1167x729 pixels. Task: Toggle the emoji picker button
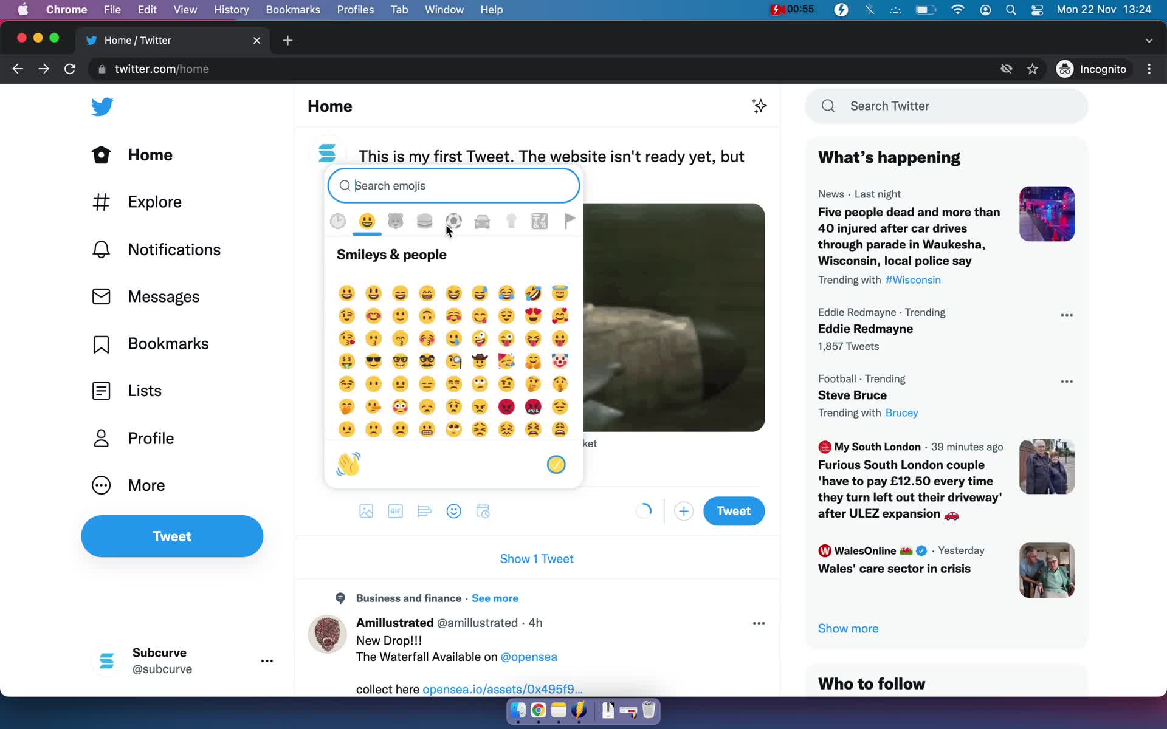[x=453, y=512]
